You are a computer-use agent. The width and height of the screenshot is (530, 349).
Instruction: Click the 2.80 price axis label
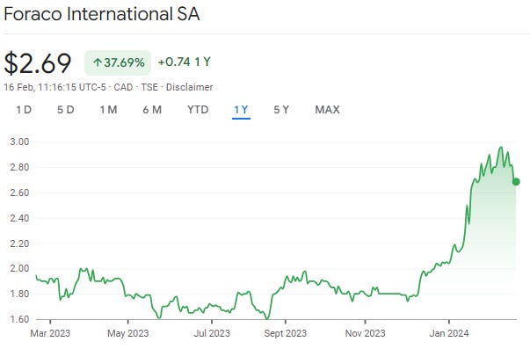click(x=19, y=167)
